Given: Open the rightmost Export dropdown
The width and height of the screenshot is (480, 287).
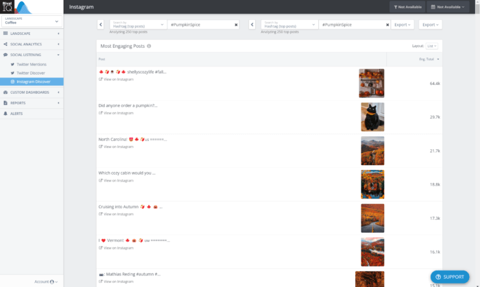Looking at the screenshot, I should tap(431, 25).
